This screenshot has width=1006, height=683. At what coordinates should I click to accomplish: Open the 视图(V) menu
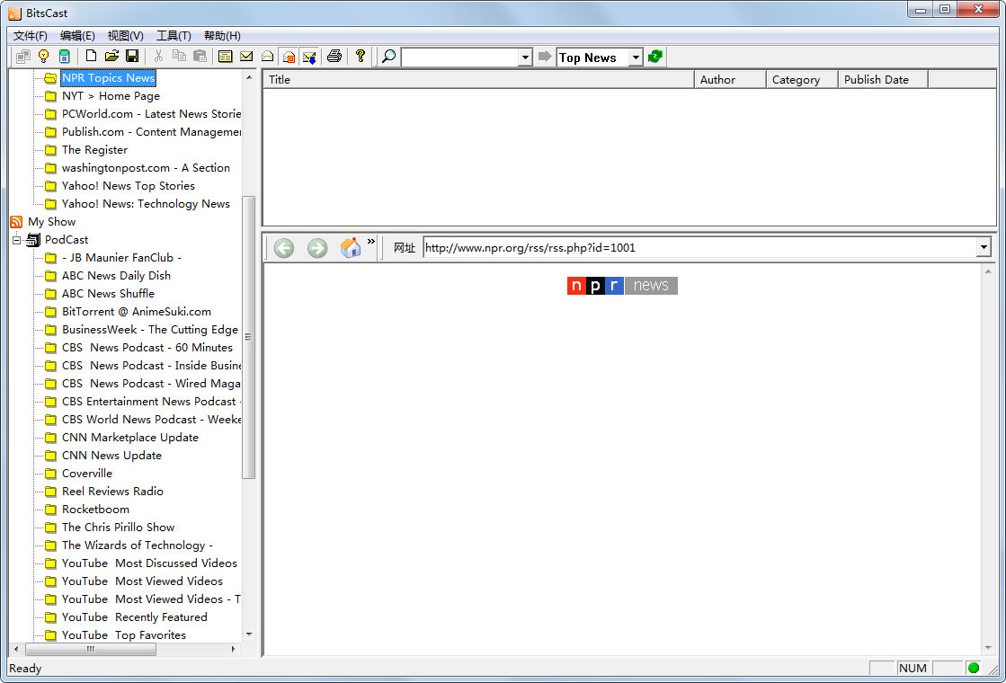pos(125,36)
